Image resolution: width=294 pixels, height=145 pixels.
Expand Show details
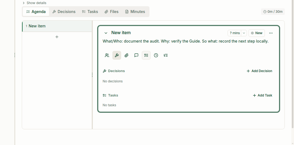tap(34, 3)
